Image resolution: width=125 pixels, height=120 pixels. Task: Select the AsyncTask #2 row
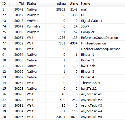63,100
